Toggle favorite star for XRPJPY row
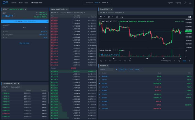195x120 pixels. coord(100,80)
